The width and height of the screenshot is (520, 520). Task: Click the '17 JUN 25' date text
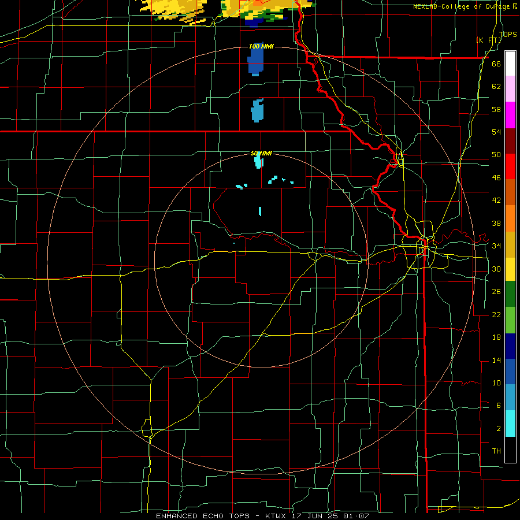315,516
